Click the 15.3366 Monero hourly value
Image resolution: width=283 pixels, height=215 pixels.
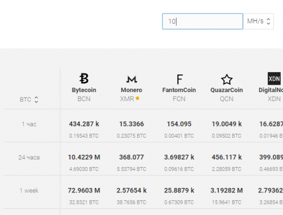click(131, 124)
